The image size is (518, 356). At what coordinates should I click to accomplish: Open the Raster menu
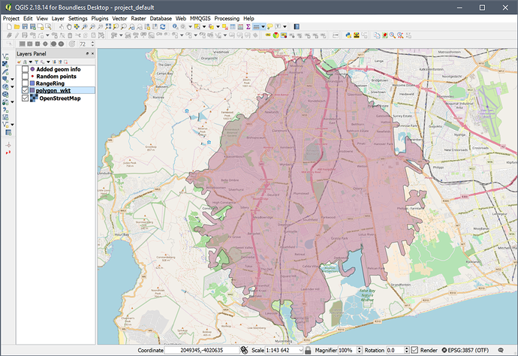[x=138, y=19]
